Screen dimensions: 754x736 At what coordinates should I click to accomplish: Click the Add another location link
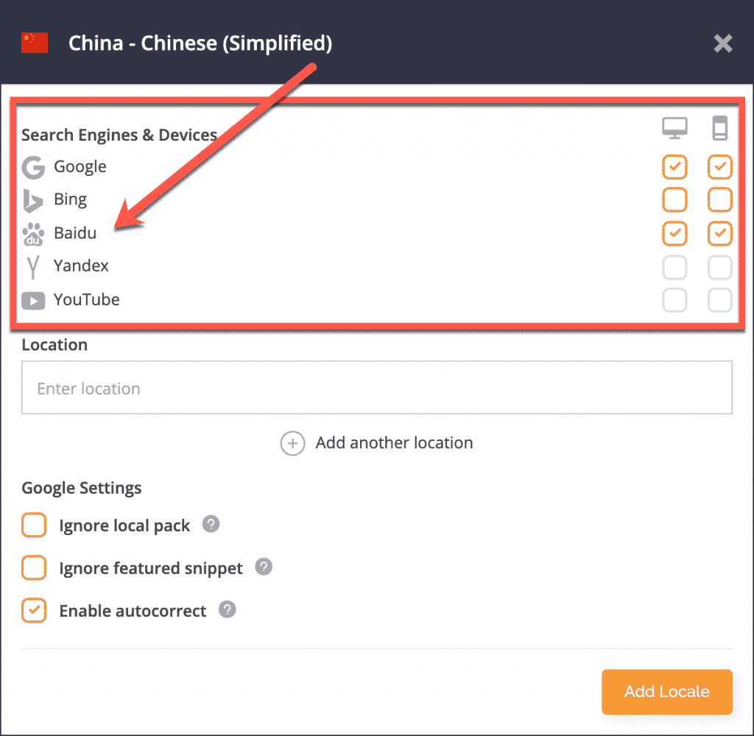[394, 443]
